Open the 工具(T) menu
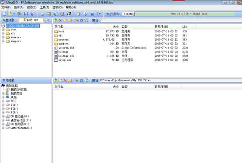This screenshot has width=242, height=163. click(45, 7)
